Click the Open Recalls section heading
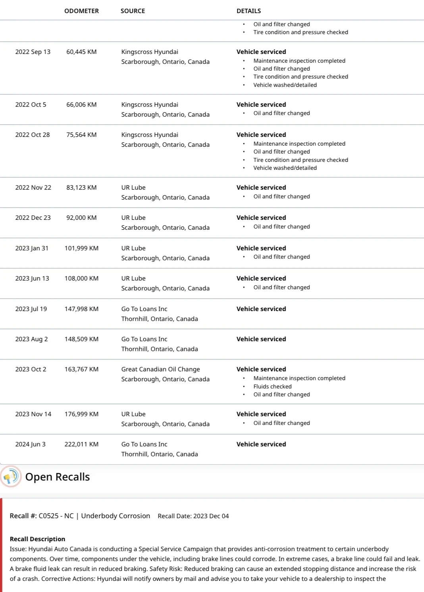This screenshot has height=592, width=424. [x=58, y=477]
